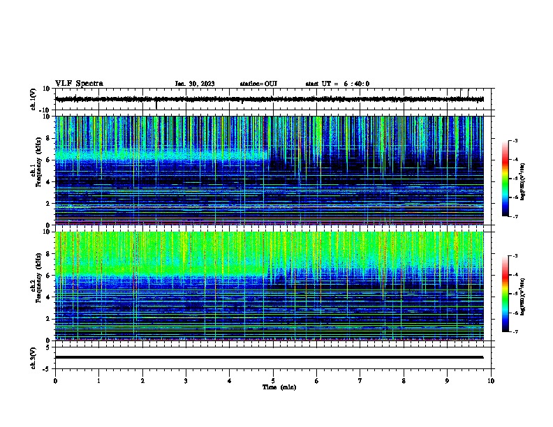
Task: Click tick label "1" on the Time axis
Action: pos(98,381)
